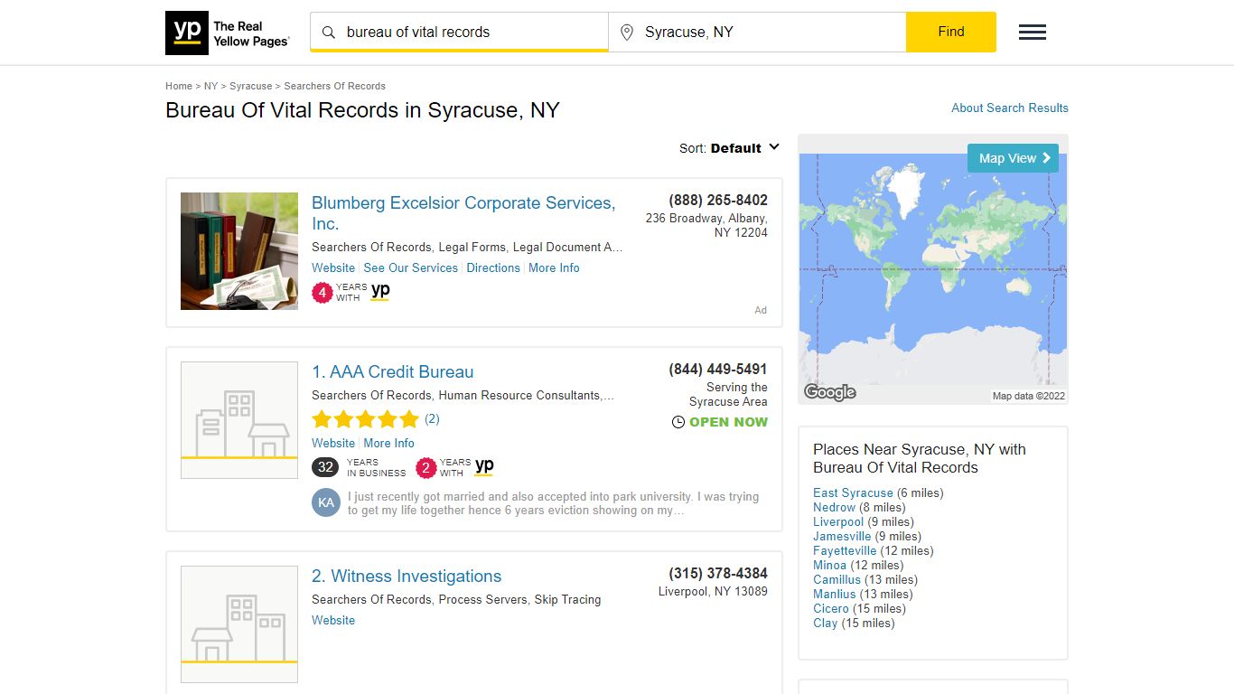
Task: Click the location pin icon
Action: 627,33
